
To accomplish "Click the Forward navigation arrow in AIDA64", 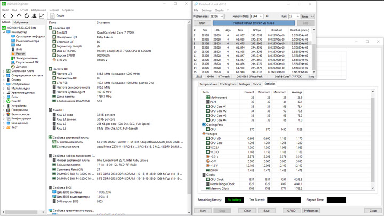I will point(12,16).
